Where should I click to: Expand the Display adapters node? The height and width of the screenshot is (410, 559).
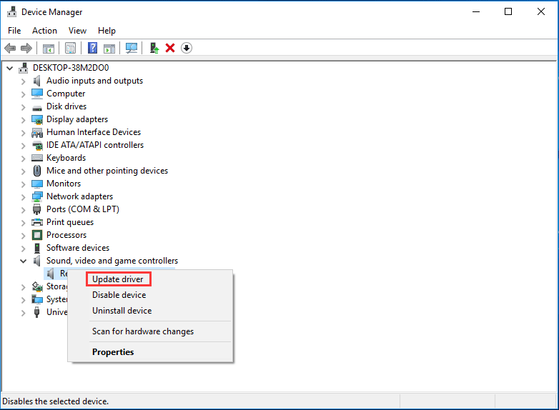click(x=23, y=120)
